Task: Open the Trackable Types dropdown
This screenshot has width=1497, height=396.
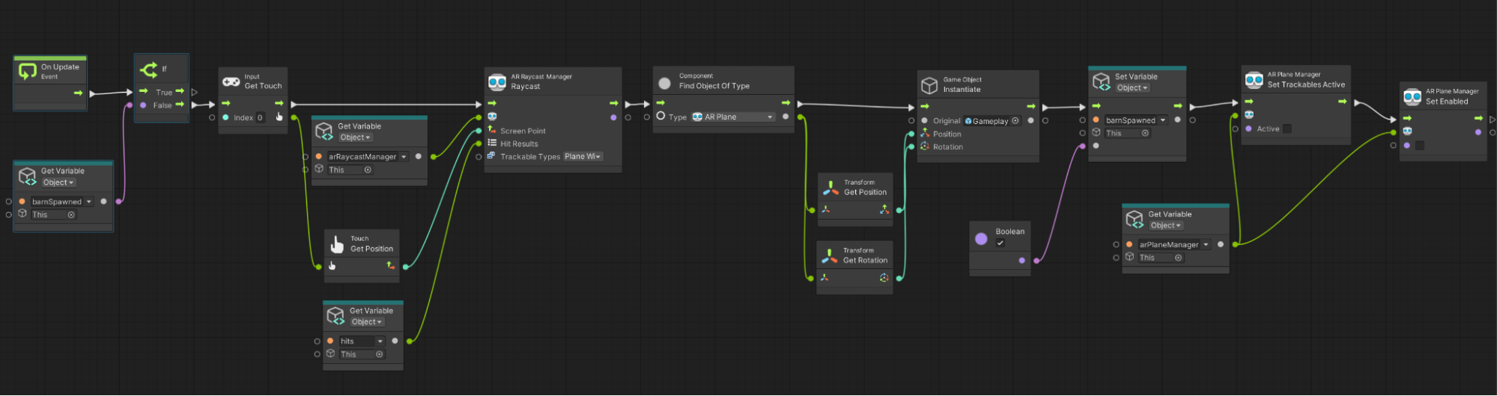Action: [x=583, y=157]
